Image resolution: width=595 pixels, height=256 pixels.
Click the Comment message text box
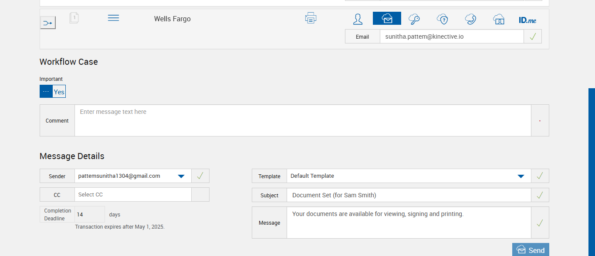303,120
